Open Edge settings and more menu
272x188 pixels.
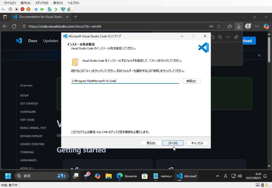(257, 26)
